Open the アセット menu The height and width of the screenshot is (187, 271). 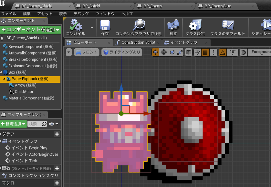[x=45, y=14]
